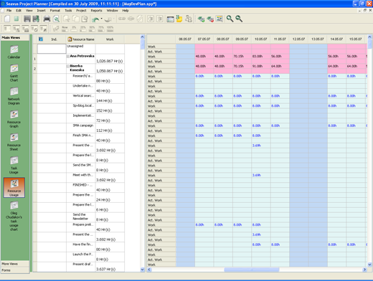Click the Main Views panel header
The height and width of the screenshot is (281, 373).
click(x=15, y=37)
